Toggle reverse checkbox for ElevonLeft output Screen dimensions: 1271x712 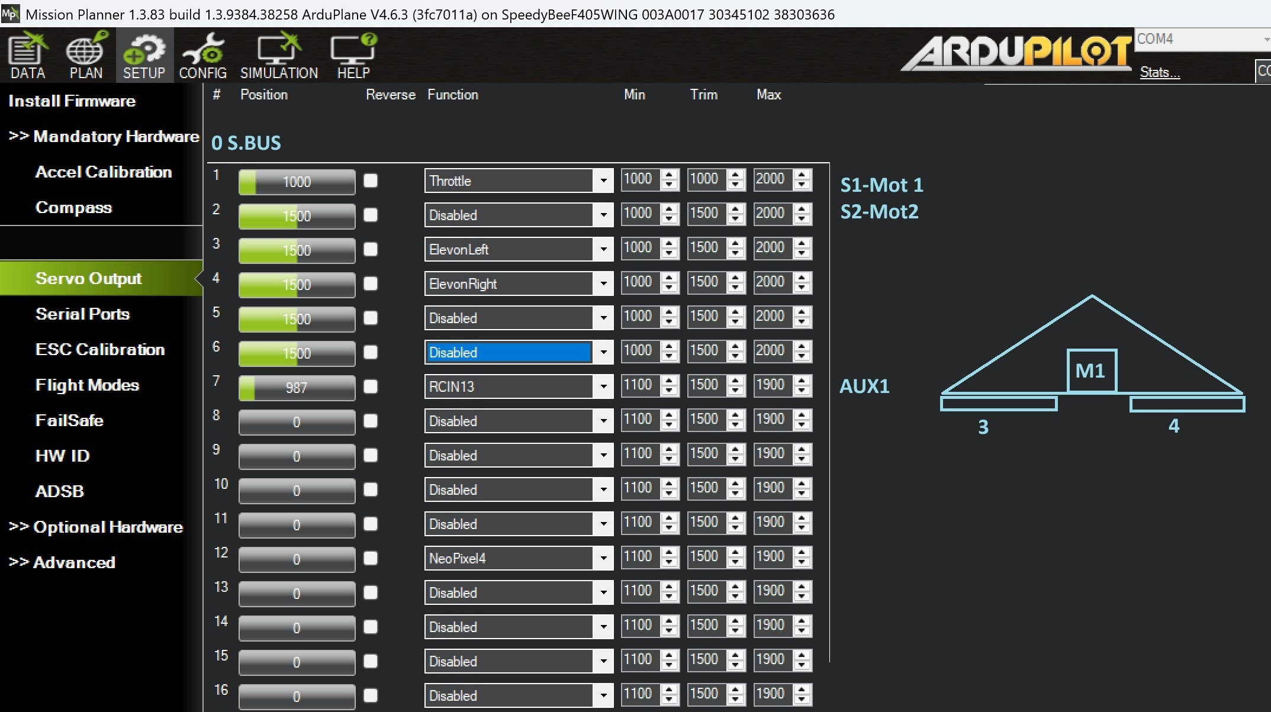371,249
